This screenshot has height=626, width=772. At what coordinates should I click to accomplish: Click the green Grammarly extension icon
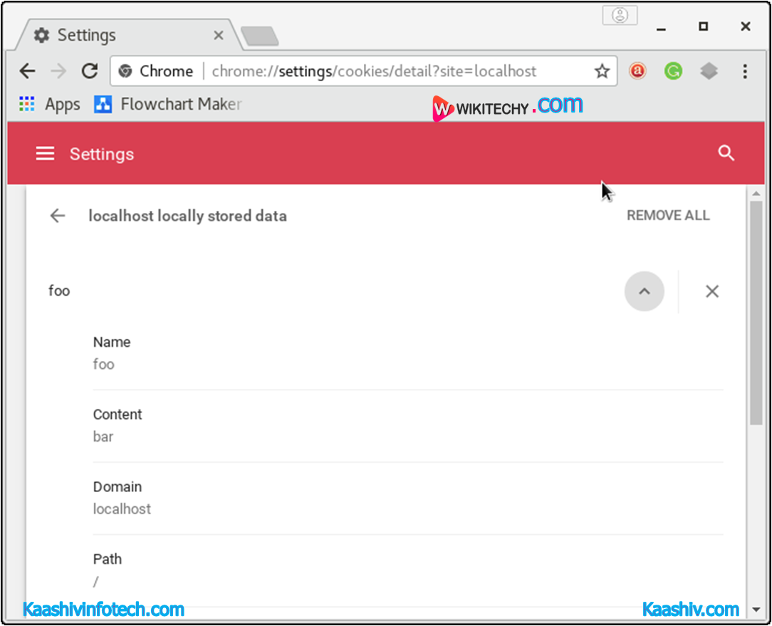point(673,71)
